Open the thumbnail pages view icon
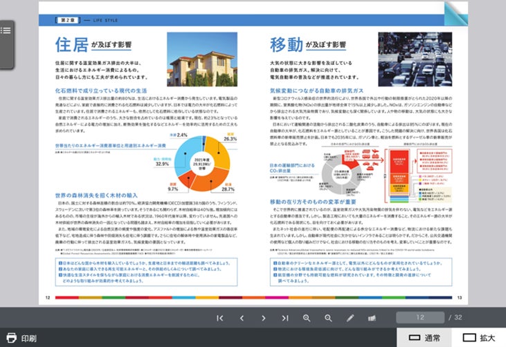Viewport: 506px width, 347px height. (x=372, y=318)
